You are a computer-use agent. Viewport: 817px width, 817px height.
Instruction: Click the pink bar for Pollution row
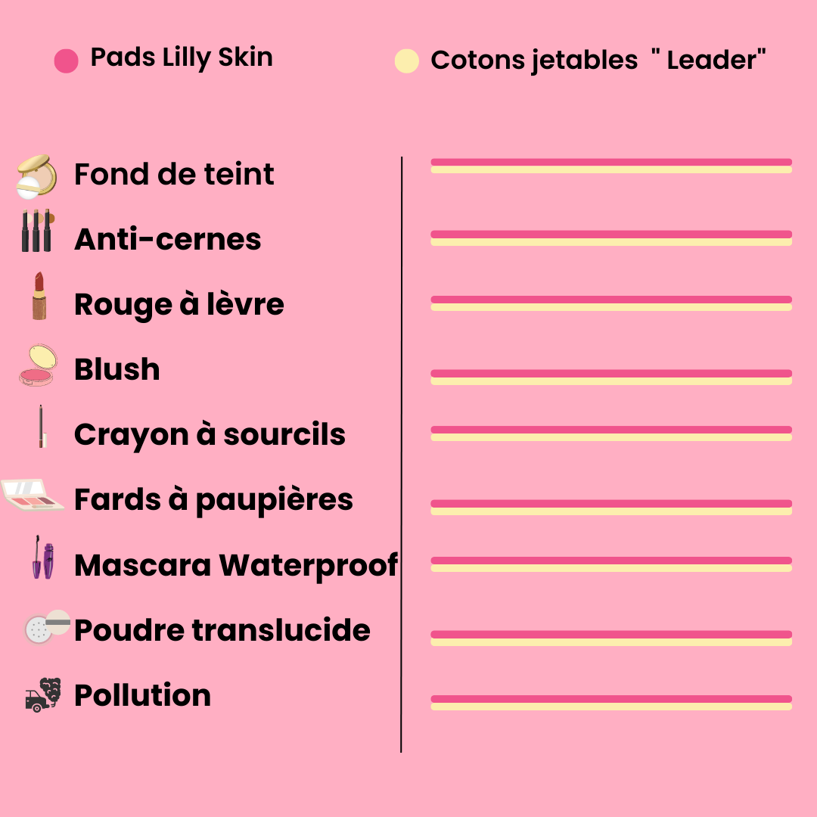(x=611, y=699)
